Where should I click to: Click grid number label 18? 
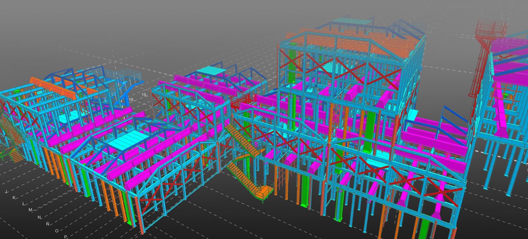pyautogui.click(x=131, y=99)
